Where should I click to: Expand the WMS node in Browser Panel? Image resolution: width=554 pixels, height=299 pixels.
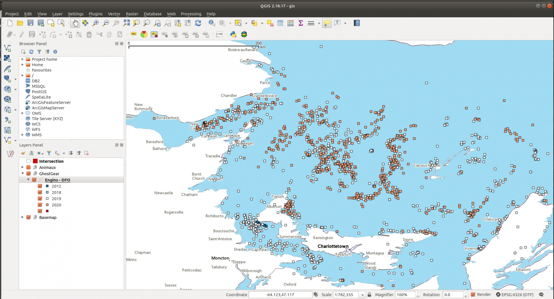coord(23,135)
